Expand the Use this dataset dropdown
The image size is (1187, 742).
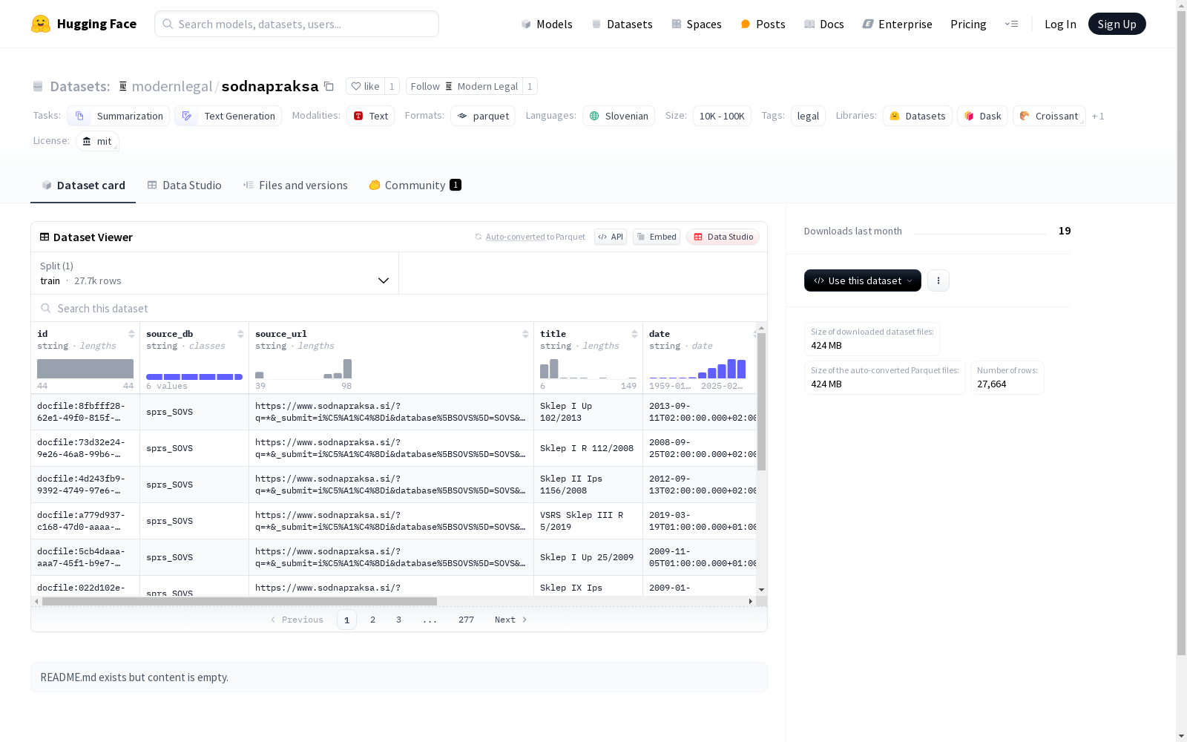tap(863, 280)
